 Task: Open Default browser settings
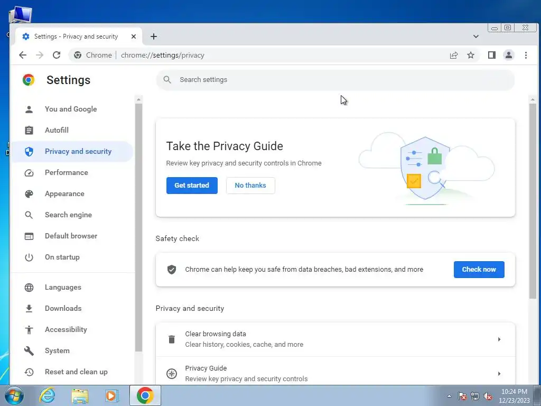pyautogui.click(x=72, y=236)
